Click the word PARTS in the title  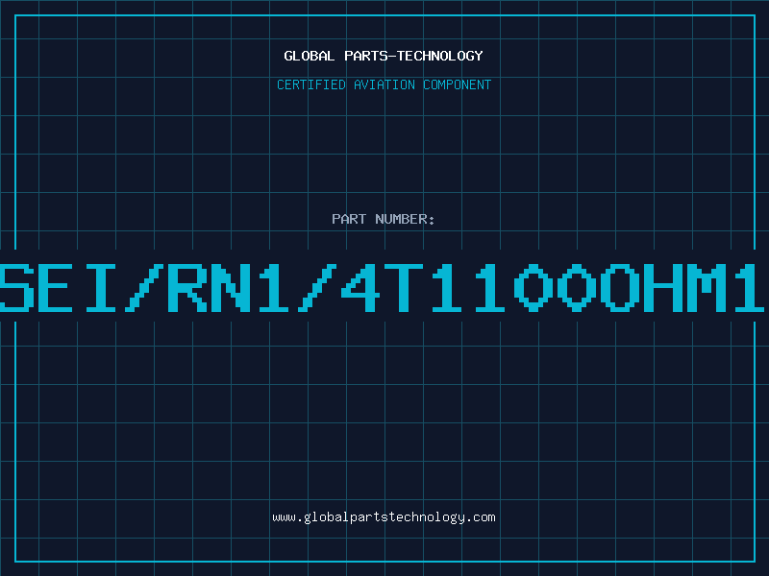tap(366, 56)
